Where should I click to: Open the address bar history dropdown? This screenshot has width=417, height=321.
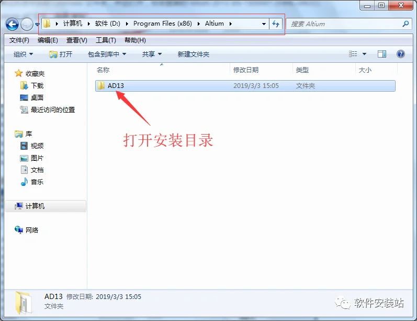[x=264, y=24]
